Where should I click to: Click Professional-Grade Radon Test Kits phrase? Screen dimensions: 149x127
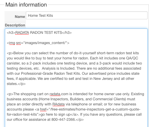pyautogui.click(x=50, y=74)
